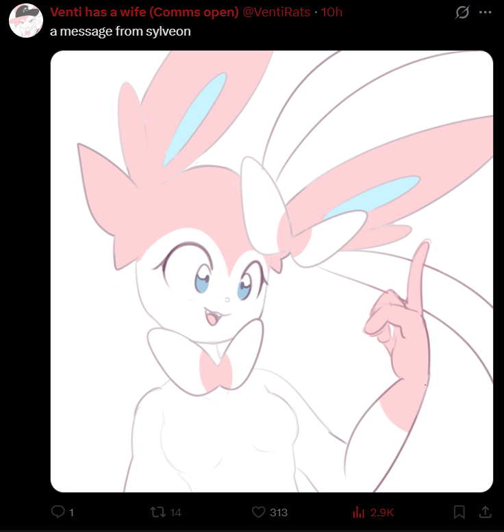Screen dimensions: 504x532
Task: Open the Grok explain-post icon
Action: [462, 12]
